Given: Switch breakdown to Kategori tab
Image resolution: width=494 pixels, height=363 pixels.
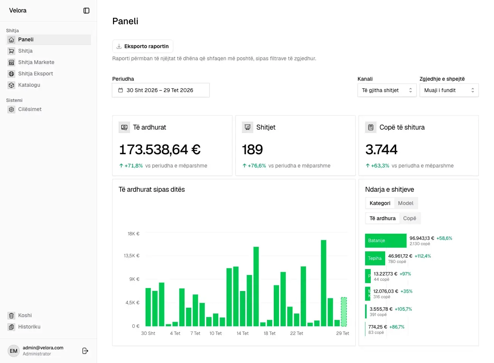Looking at the screenshot, I should coord(380,203).
